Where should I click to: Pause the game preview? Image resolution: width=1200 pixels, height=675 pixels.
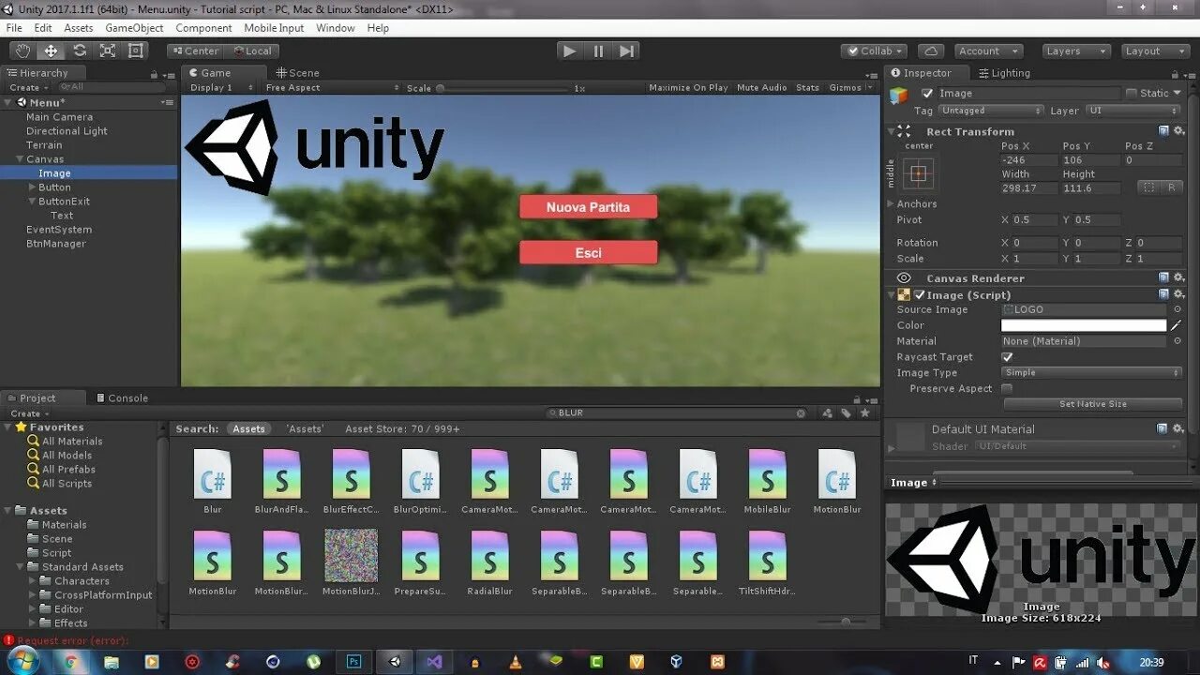[598, 51]
